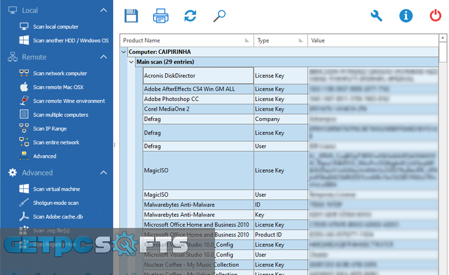Open Scan virtual machine option
449x275 pixels.
(x=56, y=189)
